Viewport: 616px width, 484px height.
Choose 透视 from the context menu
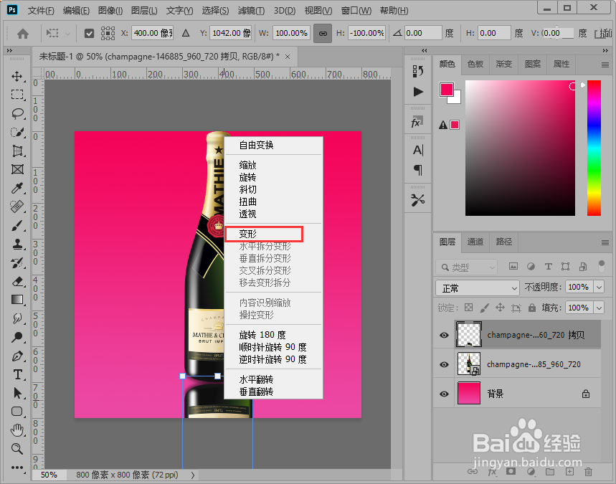coord(248,214)
